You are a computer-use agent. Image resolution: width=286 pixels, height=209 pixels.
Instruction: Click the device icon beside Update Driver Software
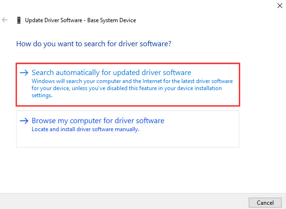coord(18,20)
